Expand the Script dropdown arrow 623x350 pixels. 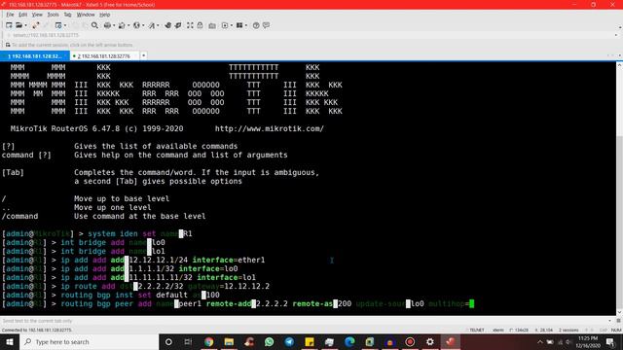(232, 25)
